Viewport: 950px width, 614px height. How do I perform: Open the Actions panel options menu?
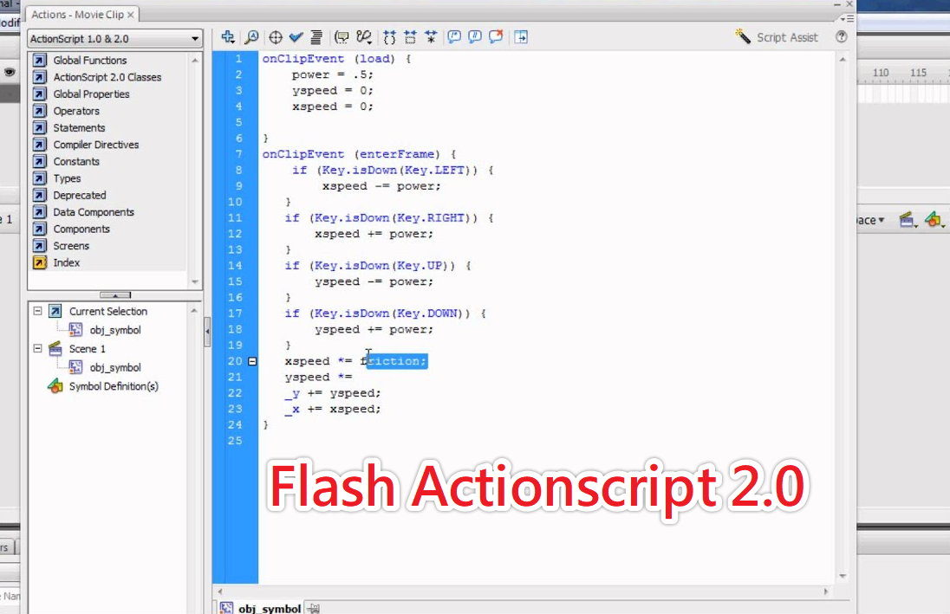(847, 19)
